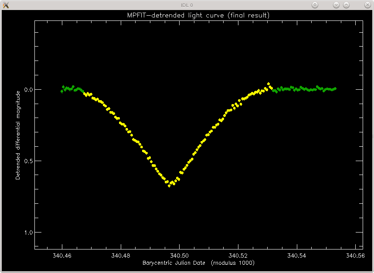Select the 340.50 x-axis tick label
The width and height of the screenshot is (374, 273).
click(x=179, y=256)
